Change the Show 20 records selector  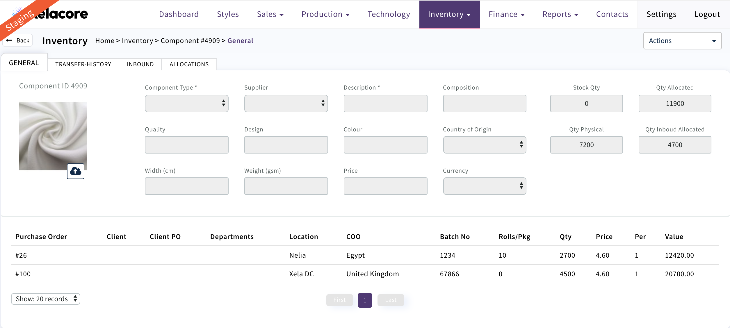(x=46, y=299)
